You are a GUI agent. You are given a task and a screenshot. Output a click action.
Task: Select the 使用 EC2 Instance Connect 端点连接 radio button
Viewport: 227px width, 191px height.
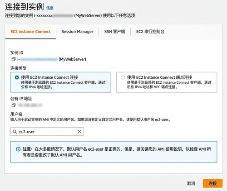click(x=123, y=77)
